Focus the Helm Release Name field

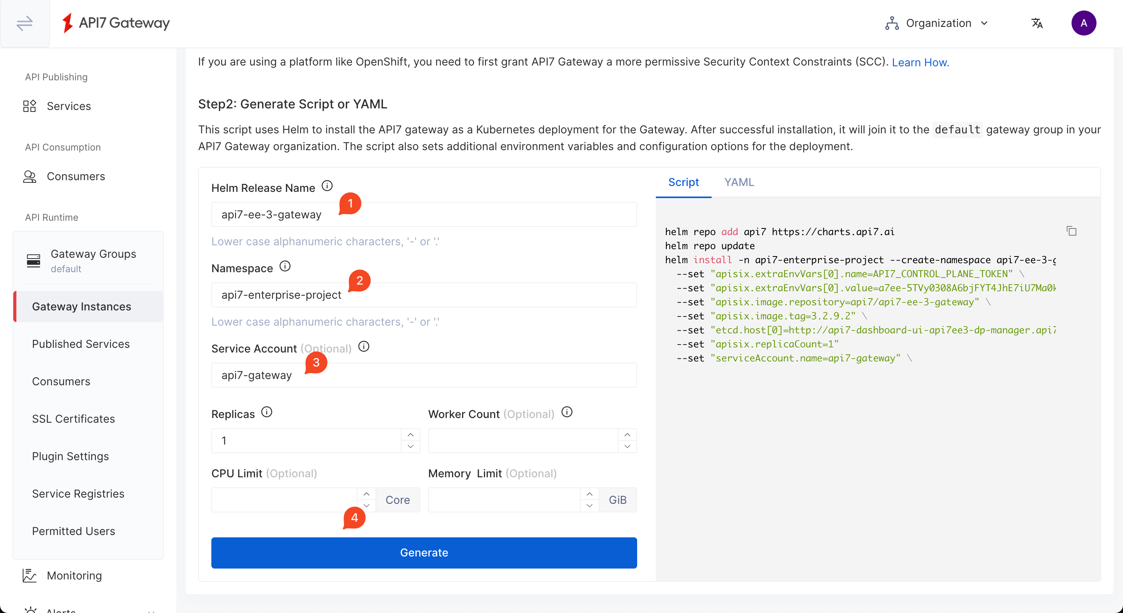pos(424,214)
